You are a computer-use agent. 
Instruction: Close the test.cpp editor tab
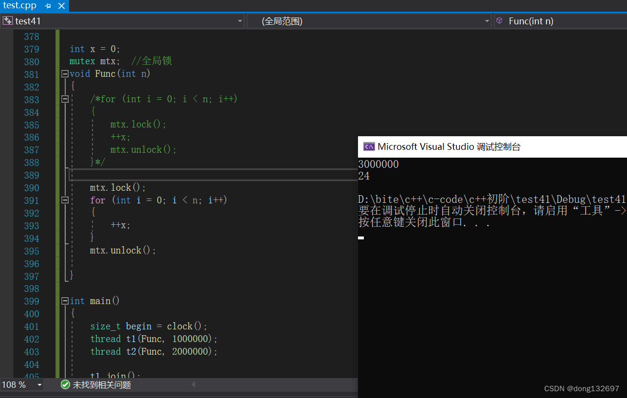(61, 6)
